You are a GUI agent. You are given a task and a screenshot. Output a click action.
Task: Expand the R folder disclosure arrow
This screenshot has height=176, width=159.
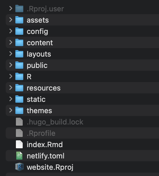pyautogui.click(x=11, y=76)
